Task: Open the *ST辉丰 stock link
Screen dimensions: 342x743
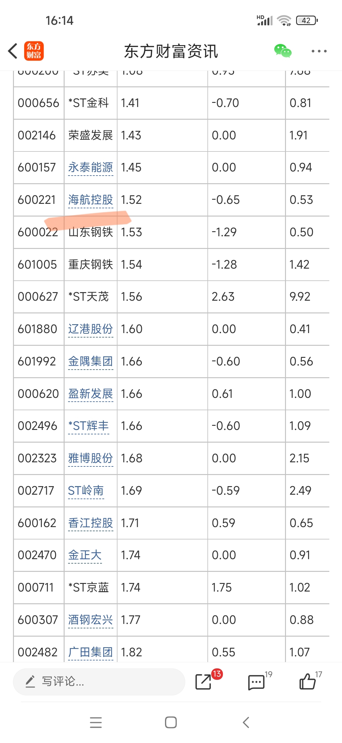Action: pyautogui.click(x=88, y=426)
